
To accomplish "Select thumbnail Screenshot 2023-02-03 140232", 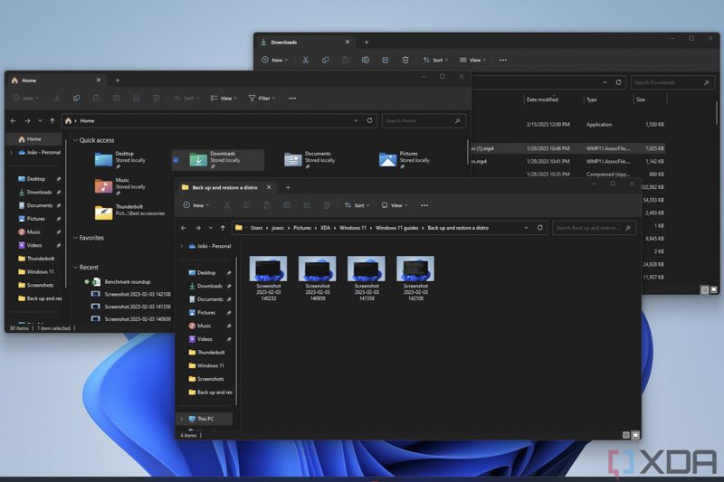I will pyautogui.click(x=268, y=279).
